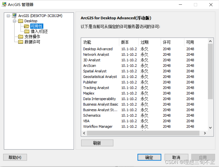Select the 可用性 tree item

click(x=36, y=26)
